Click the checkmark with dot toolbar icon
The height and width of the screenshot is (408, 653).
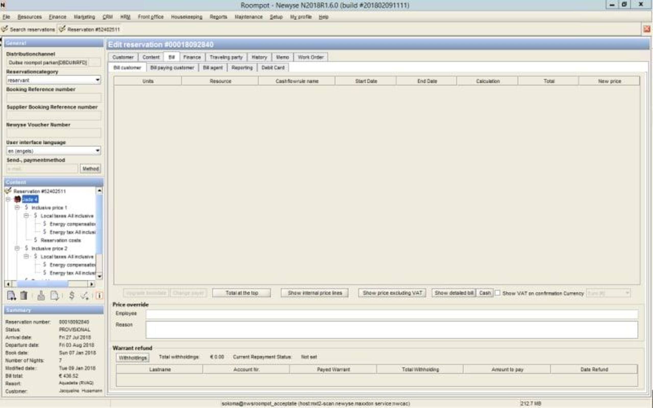tap(85, 296)
